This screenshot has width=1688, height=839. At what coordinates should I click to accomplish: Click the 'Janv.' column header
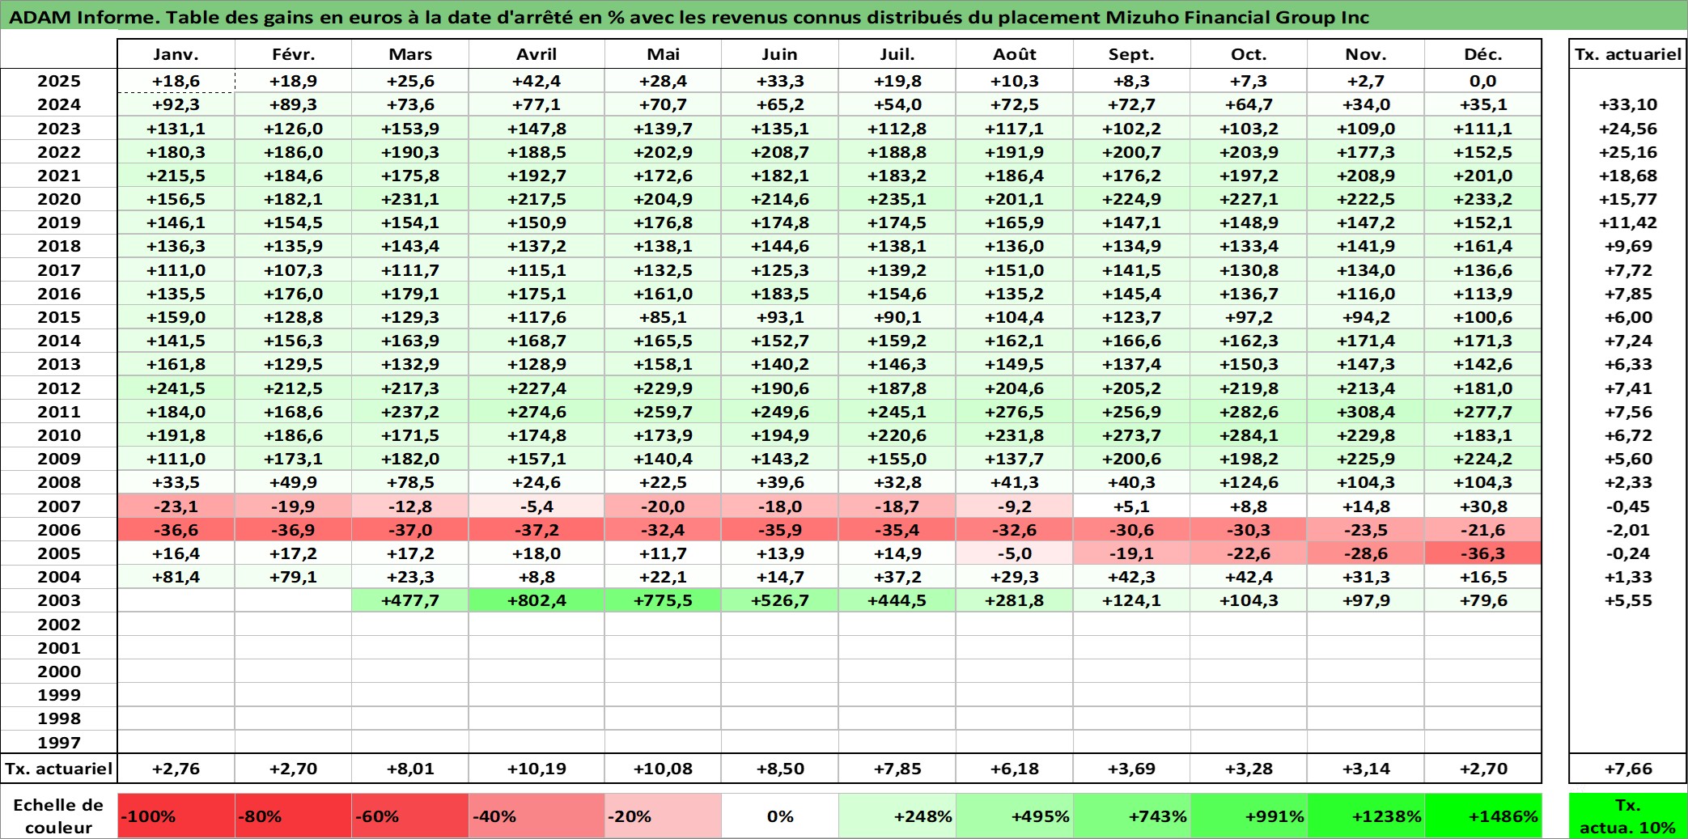176,54
